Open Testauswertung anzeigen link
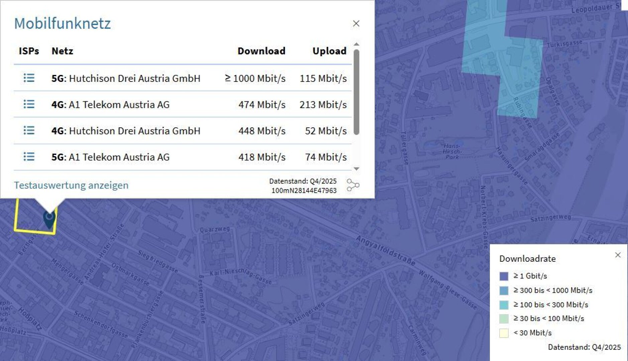The width and height of the screenshot is (628, 361). (71, 185)
